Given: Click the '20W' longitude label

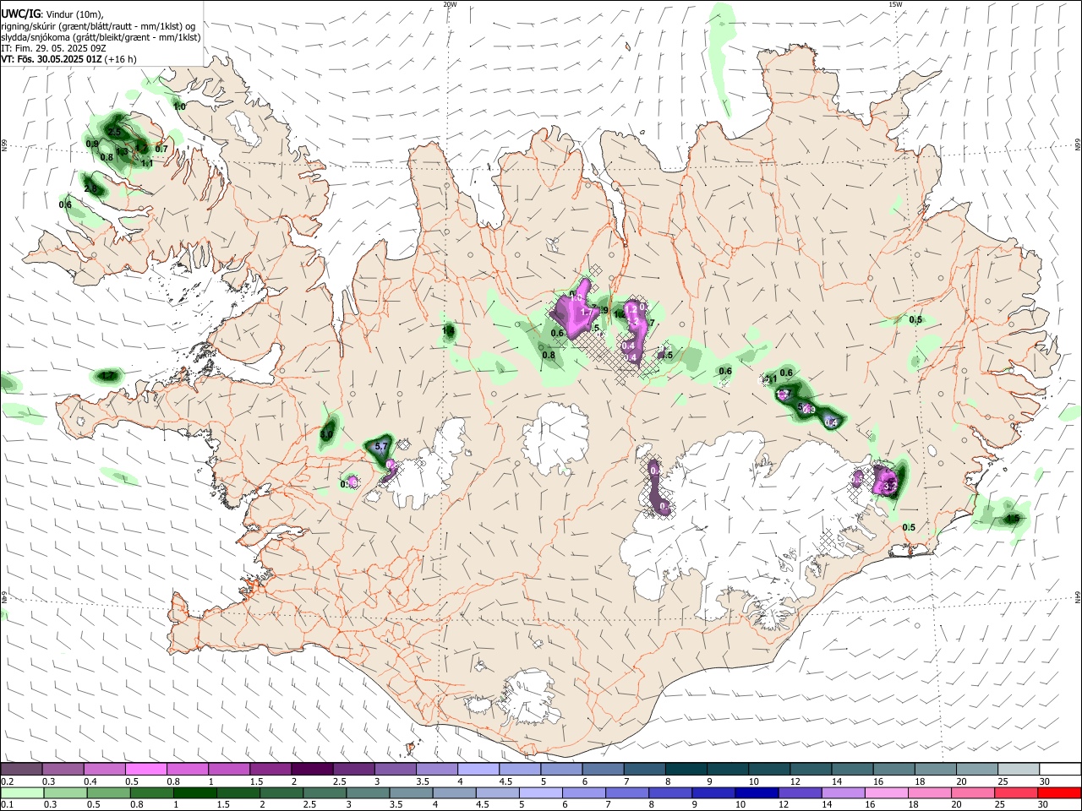Looking at the screenshot, I should pos(450,4).
